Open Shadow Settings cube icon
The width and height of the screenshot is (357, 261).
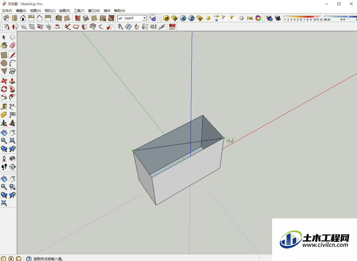(269, 18)
